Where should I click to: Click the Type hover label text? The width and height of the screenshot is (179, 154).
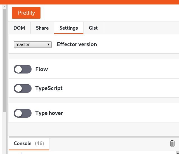coord(49,113)
